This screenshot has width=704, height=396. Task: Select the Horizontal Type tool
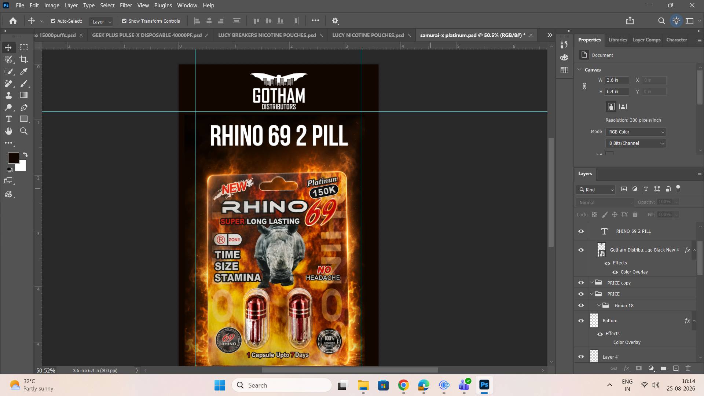tap(8, 119)
